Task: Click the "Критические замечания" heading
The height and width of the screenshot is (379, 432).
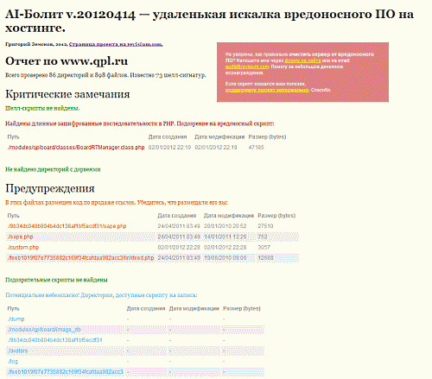Action: tap(67, 94)
